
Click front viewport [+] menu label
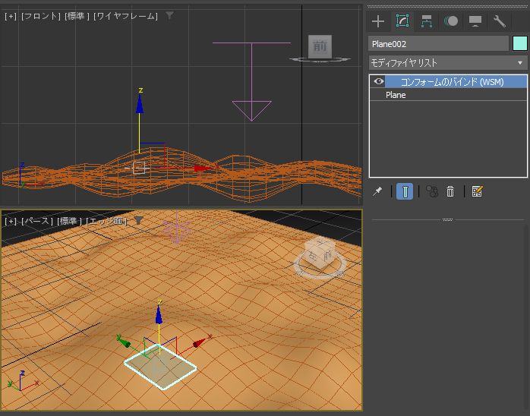pyautogui.click(x=11, y=16)
